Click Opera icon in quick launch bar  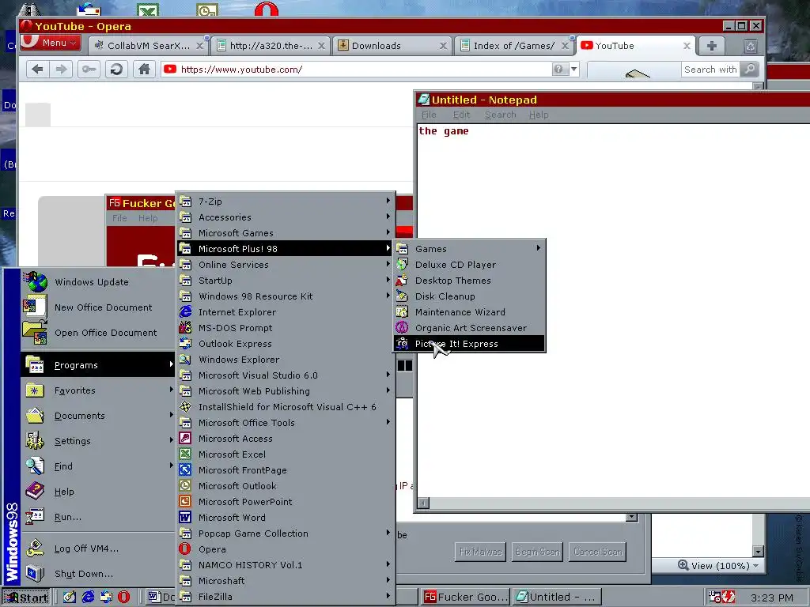123,598
